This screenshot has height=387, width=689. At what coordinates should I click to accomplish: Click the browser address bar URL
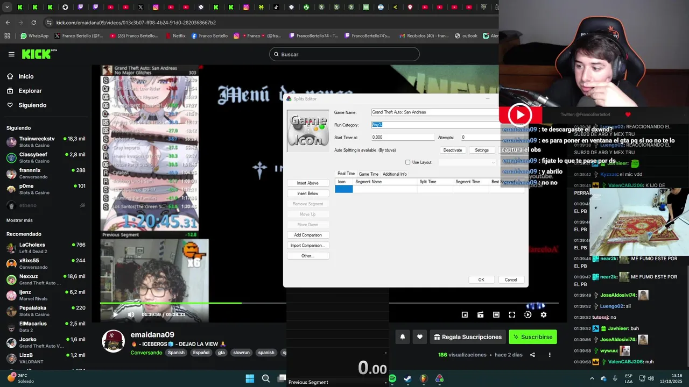pyautogui.click(x=136, y=23)
